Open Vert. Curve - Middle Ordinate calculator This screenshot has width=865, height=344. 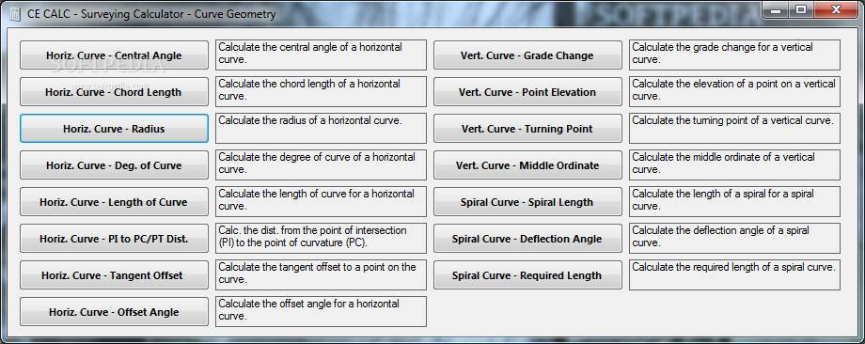click(527, 165)
